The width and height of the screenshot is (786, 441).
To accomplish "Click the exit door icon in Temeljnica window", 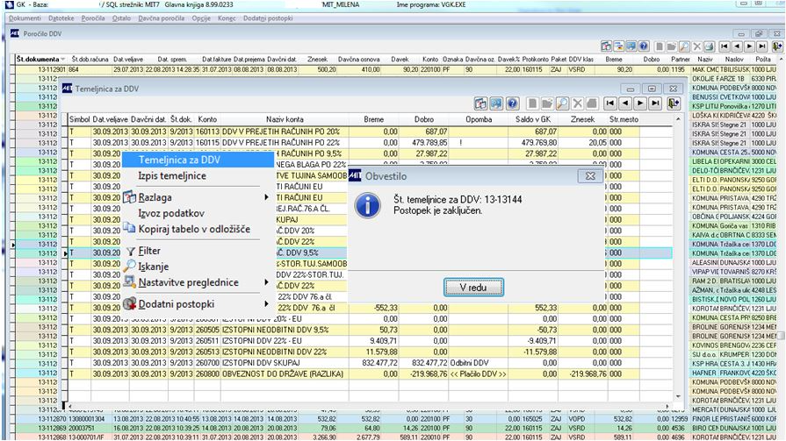I will [674, 103].
